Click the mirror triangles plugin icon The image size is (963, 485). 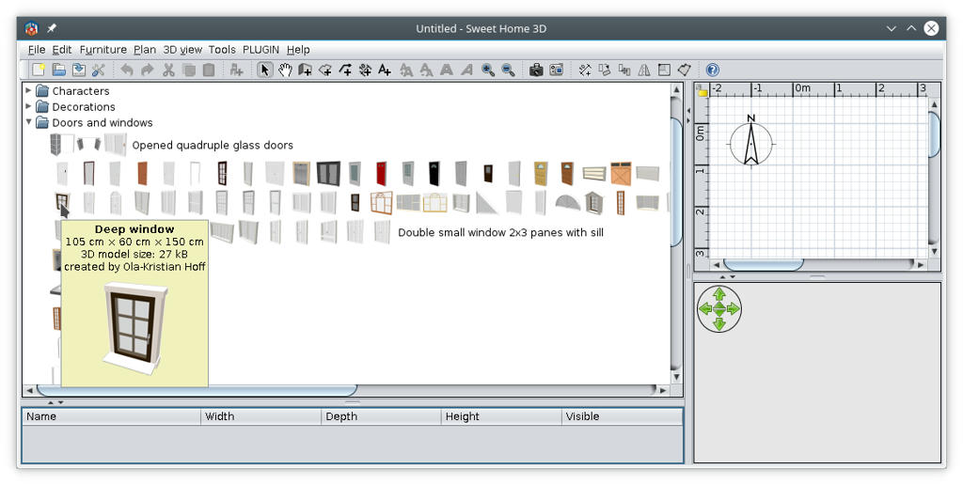point(644,70)
